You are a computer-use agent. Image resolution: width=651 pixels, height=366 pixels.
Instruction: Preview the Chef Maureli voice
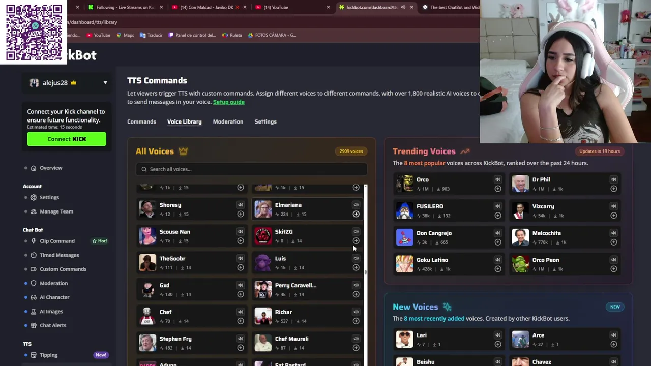click(356, 339)
